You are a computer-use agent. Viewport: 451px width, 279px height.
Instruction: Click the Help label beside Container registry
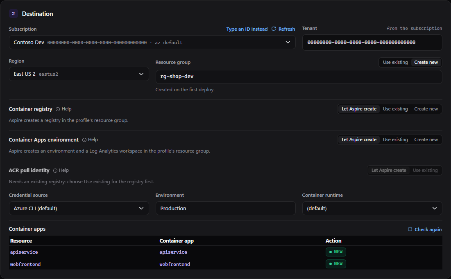tap(66, 109)
